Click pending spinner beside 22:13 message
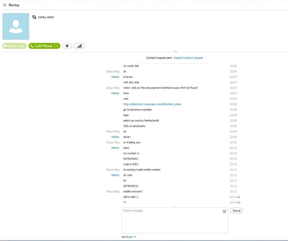The height and width of the screenshot is (241, 288). (239, 197)
